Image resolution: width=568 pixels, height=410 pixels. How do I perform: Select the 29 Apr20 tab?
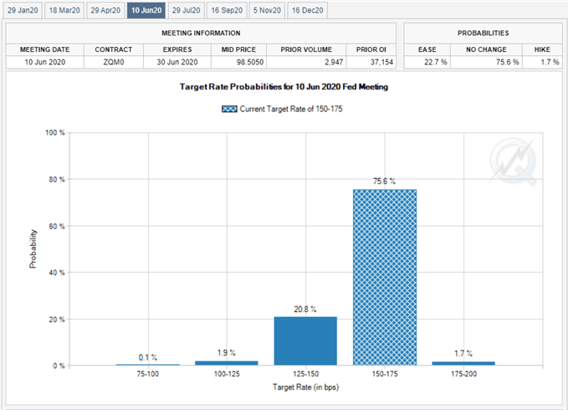pos(105,10)
